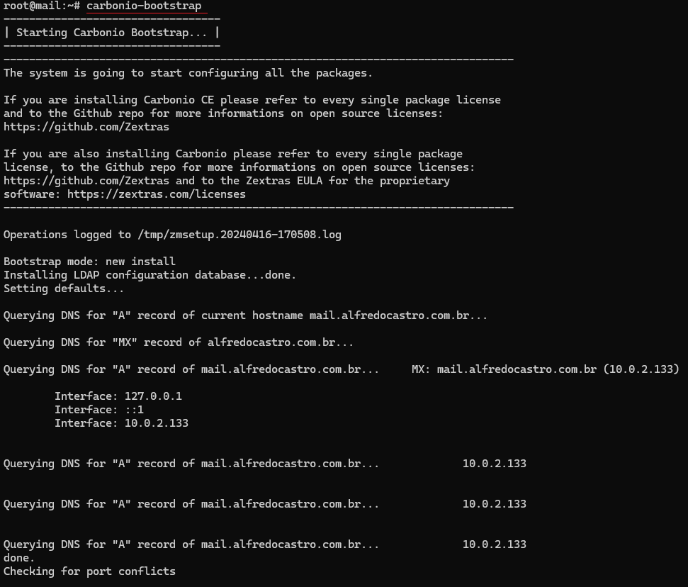Click the 'Checking for port conflicts' line

(89, 571)
